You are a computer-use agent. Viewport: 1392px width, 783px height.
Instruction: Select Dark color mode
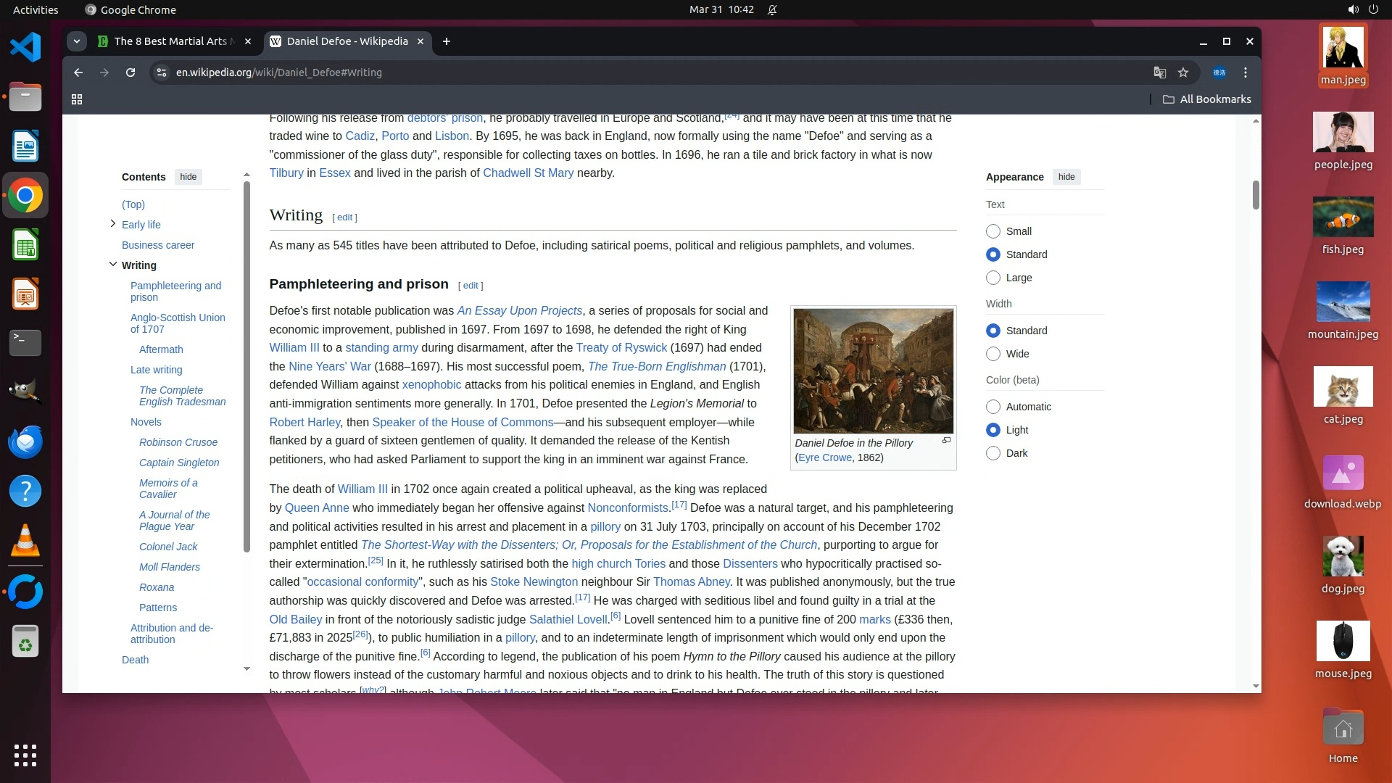pyautogui.click(x=993, y=453)
